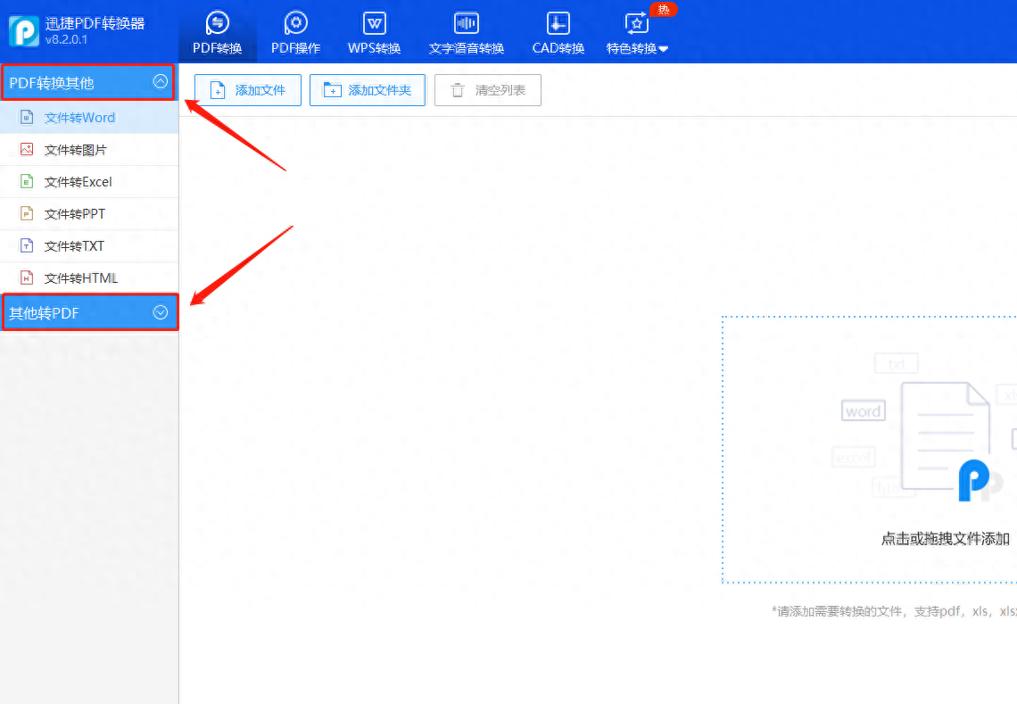The image size is (1017, 704).
Task: Click the folder-plus icon in 添加文件夹
Action: (332, 89)
